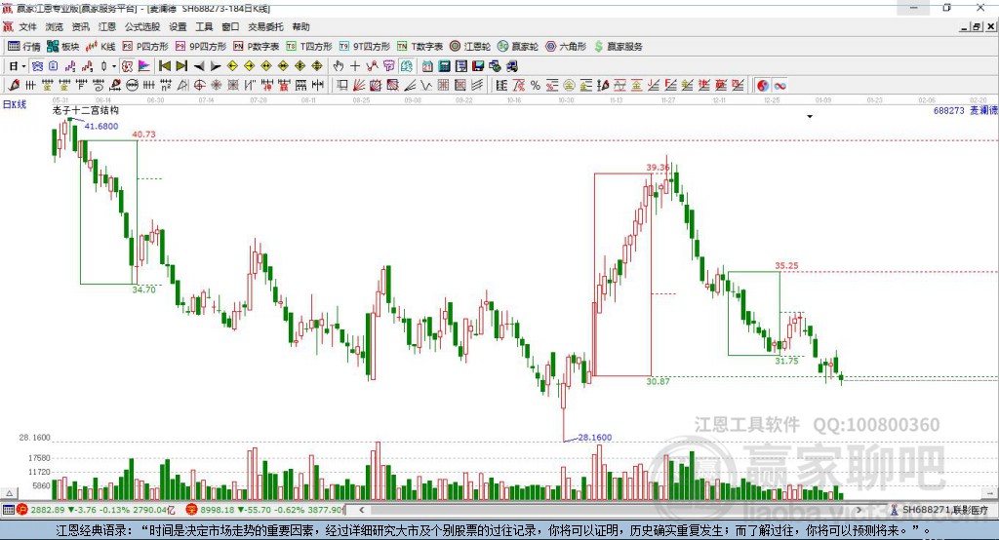Viewport: 999px width, 540px height.
Task: Restore the inner document window
Action: (977, 26)
